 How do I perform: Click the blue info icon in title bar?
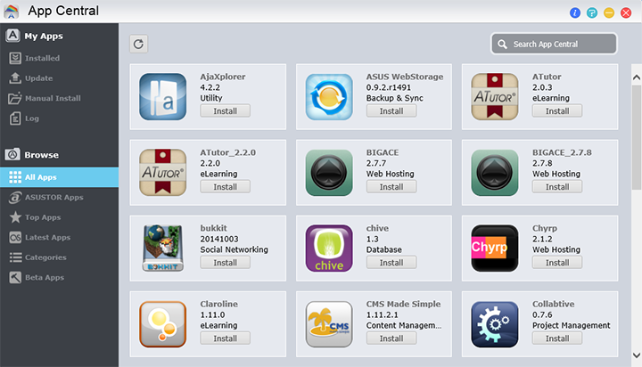(x=575, y=12)
